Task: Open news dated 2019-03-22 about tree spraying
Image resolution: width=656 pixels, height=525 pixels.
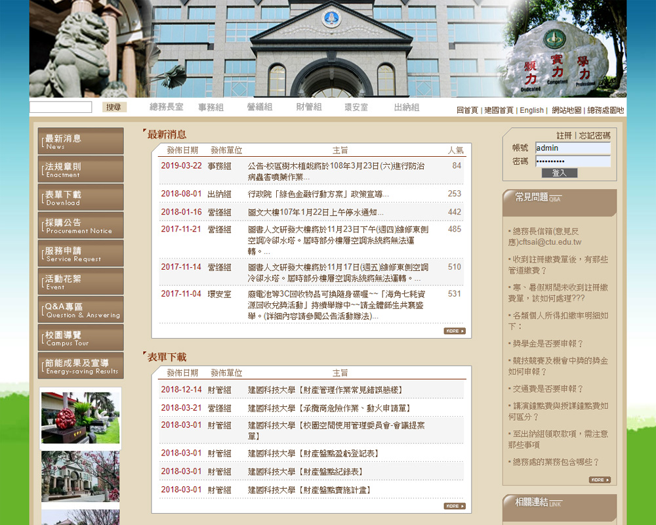Action: point(336,171)
